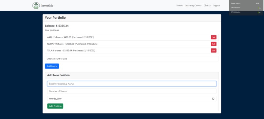This screenshot has width=264, height=119.
Task: Sell the TSLA position
Action: [214, 50]
